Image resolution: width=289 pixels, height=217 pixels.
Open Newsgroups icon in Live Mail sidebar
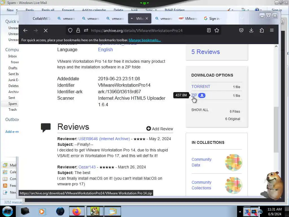pos(5,192)
